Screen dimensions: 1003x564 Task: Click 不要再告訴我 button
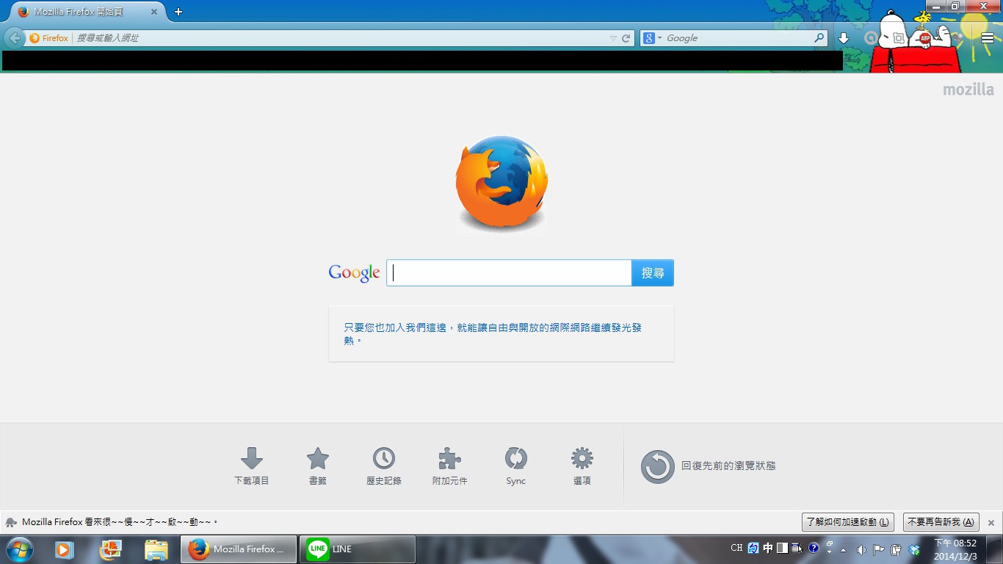(941, 522)
